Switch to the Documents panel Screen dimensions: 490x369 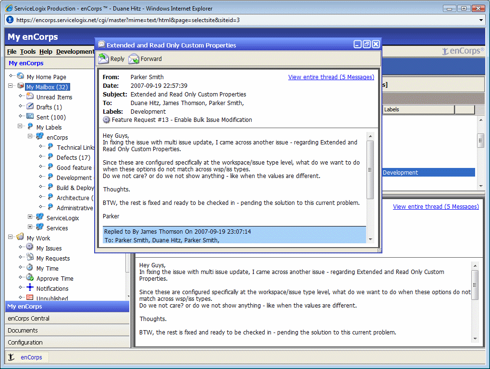coord(67,330)
